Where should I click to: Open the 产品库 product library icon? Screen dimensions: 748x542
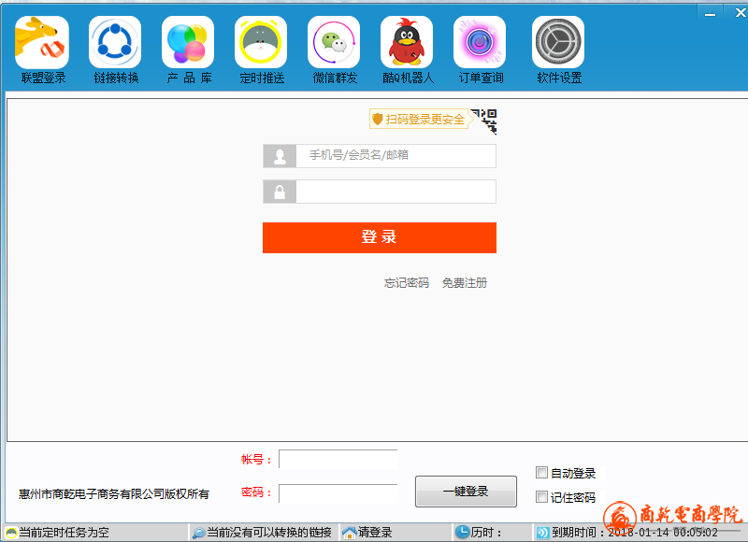click(188, 42)
